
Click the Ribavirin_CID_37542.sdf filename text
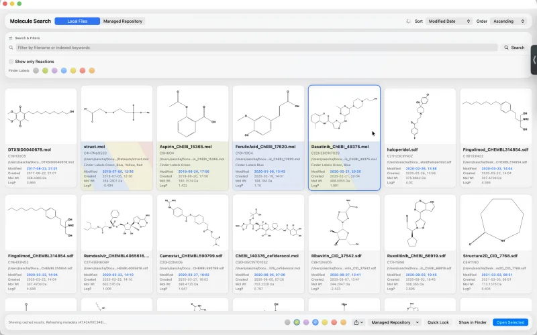(336, 256)
